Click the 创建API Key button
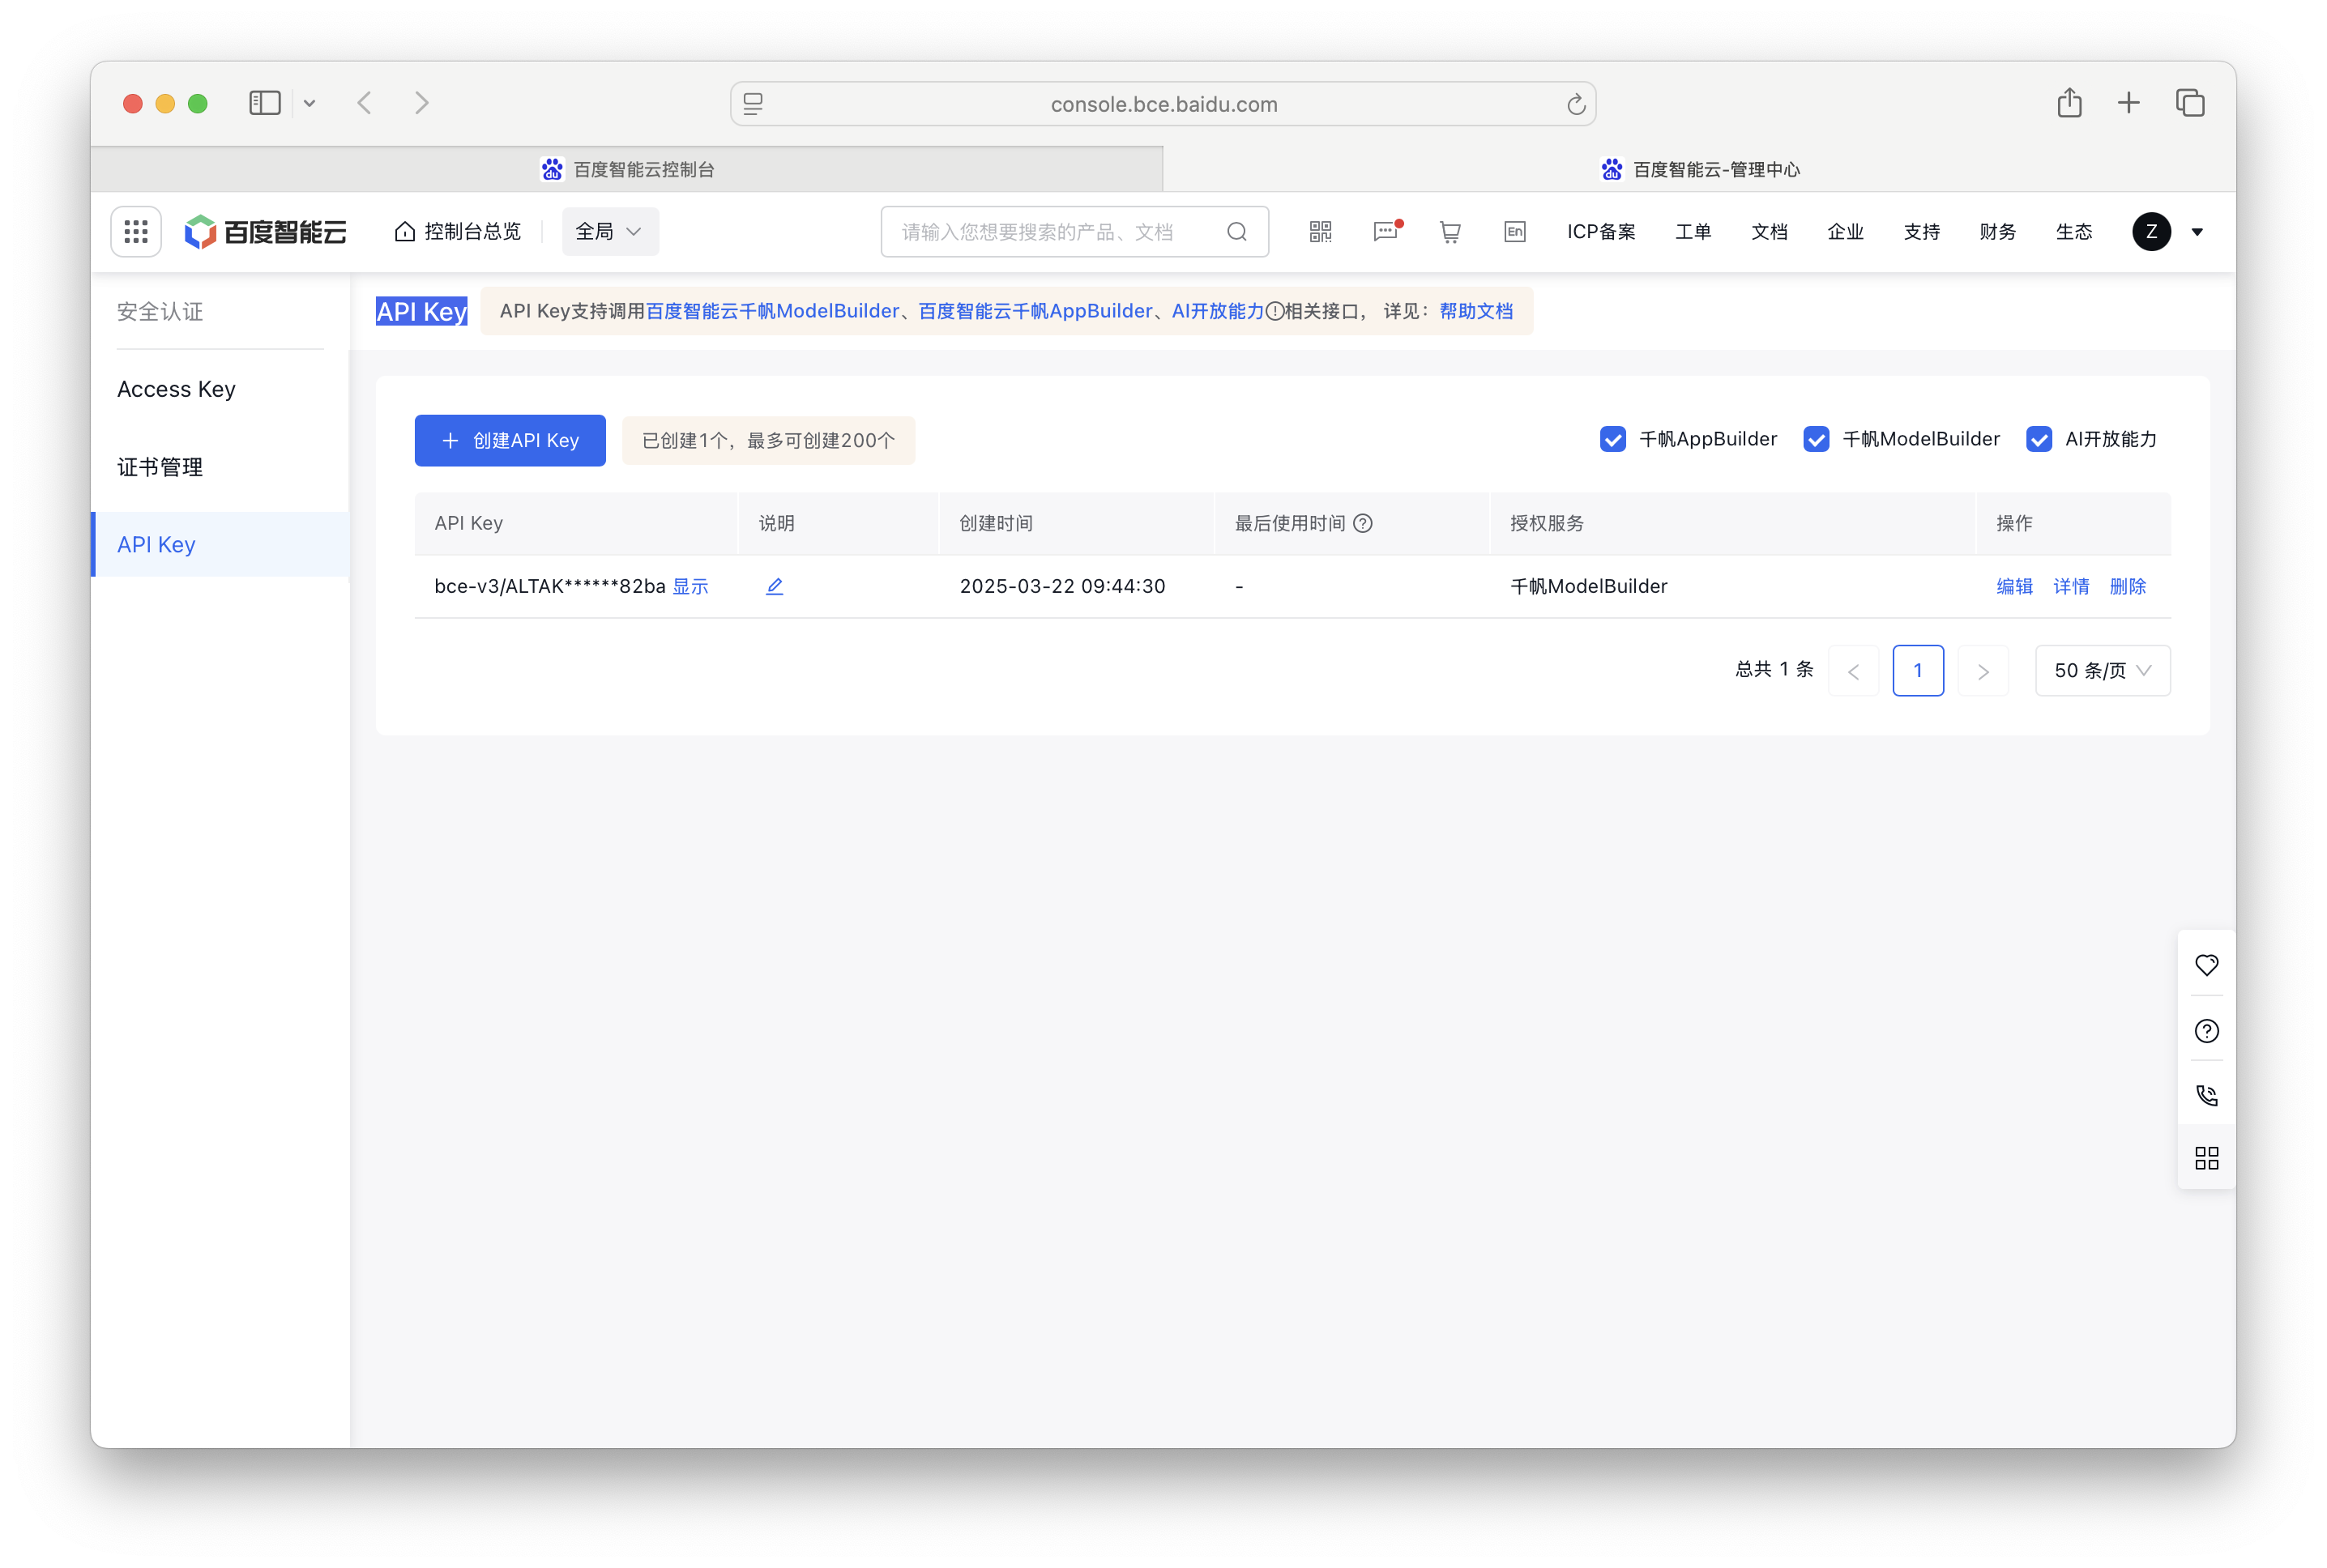This screenshot has width=2327, height=1568. coord(509,440)
